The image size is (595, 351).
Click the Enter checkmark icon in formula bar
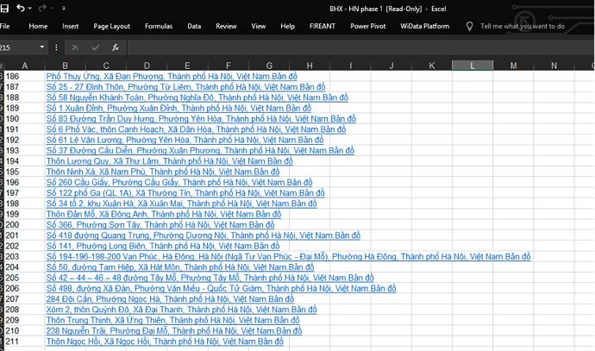(x=95, y=47)
